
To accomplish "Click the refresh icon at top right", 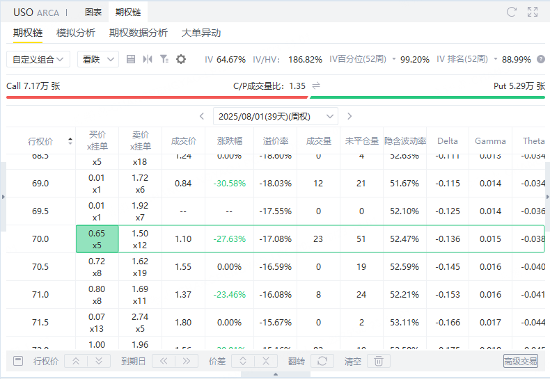I will point(512,12).
